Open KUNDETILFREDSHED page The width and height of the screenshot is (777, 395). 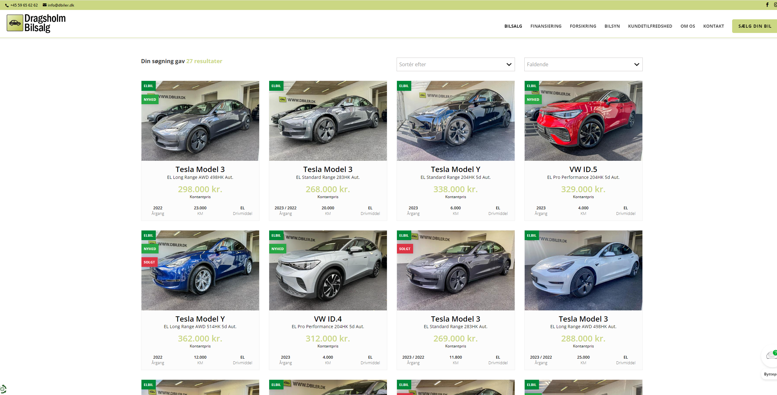click(650, 26)
